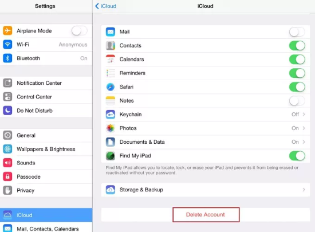
Task: Tap the Safari compass icon
Action: pyautogui.click(x=111, y=86)
